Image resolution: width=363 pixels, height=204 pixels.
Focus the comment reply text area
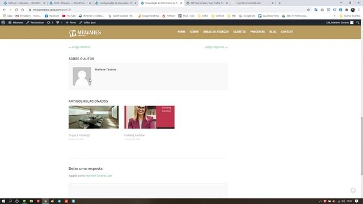148,191
